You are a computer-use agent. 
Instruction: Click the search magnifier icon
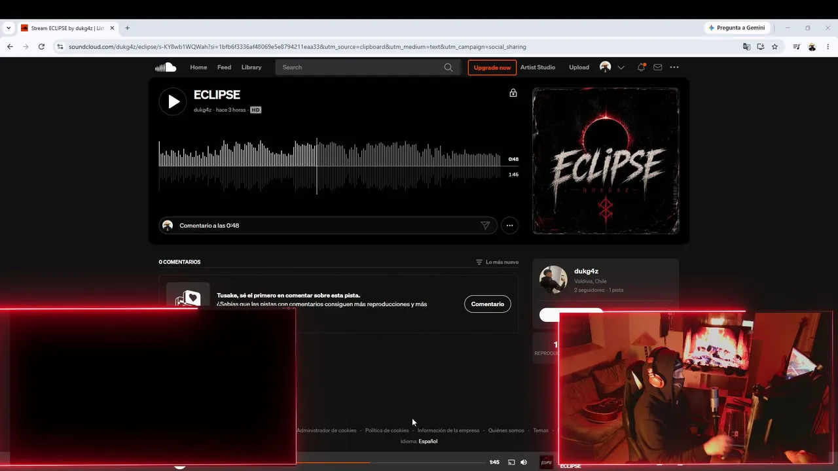[x=448, y=67]
